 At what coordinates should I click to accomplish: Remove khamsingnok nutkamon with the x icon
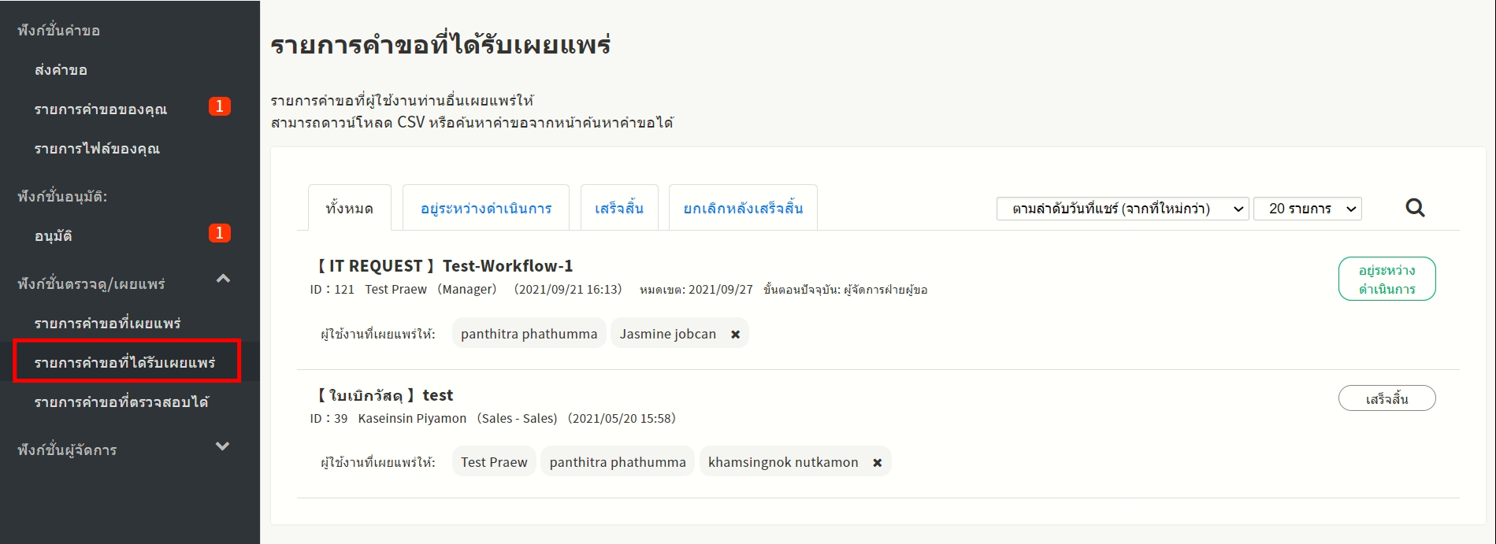click(x=877, y=463)
